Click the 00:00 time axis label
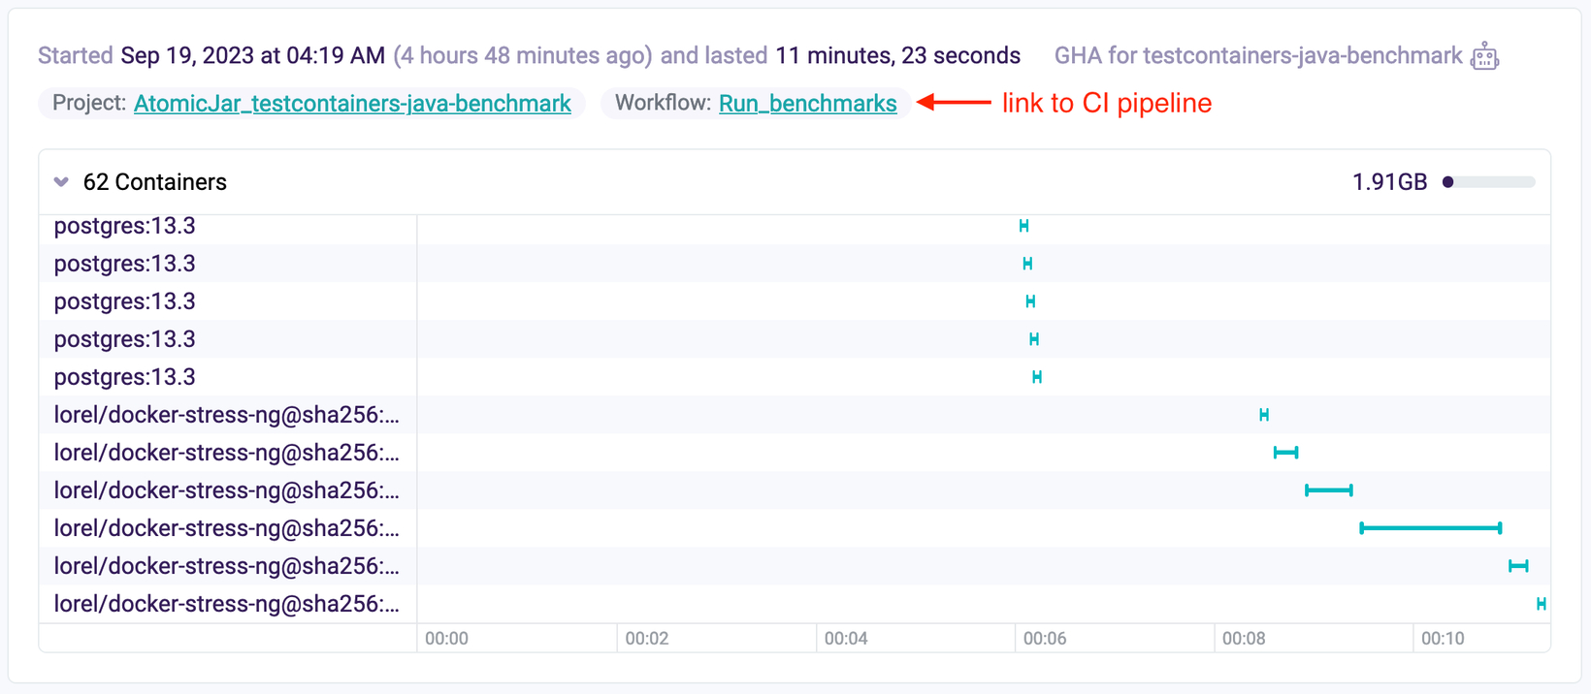Viewport: 1591px width, 694px height. [446, 639]
